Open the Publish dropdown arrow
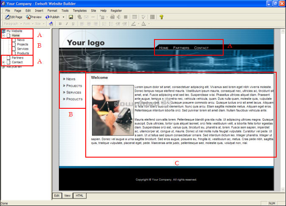The image size is (286, 206). (x=64, y=17)
